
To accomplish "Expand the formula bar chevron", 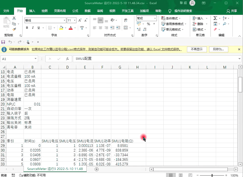I will [239, 59].
